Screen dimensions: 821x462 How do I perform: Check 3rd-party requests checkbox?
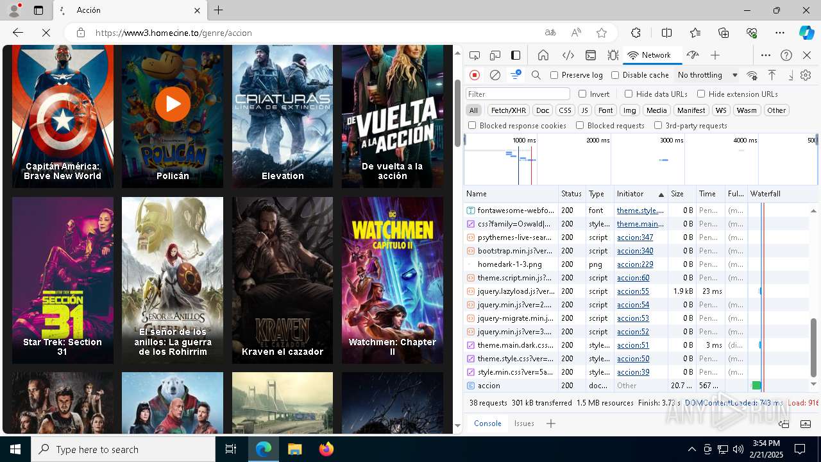coord(658,126)
